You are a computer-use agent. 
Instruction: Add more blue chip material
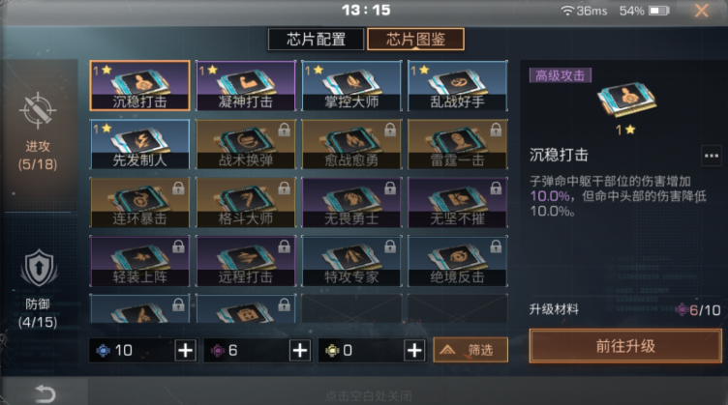(x=186, y=350)
